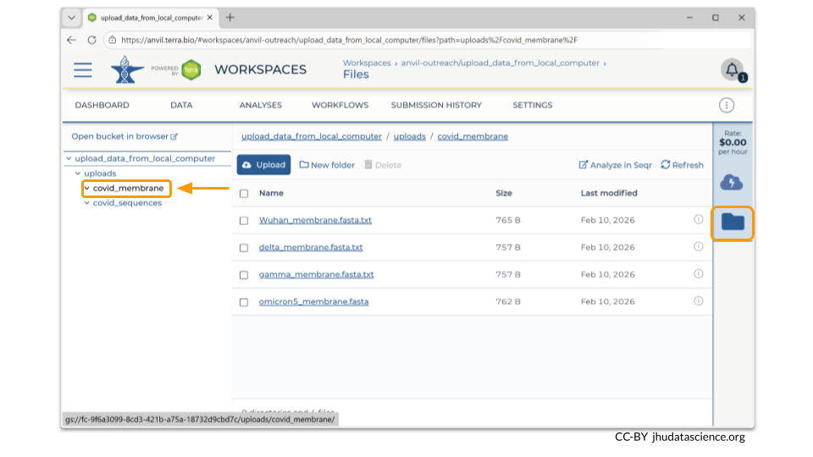Screen dimensions: 813x457
Task: Expand the covid_sequences folder chevron
Action: (87, 203)
